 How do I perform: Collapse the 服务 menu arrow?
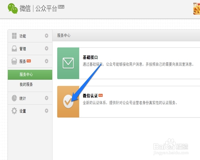(x=47, y=61)
